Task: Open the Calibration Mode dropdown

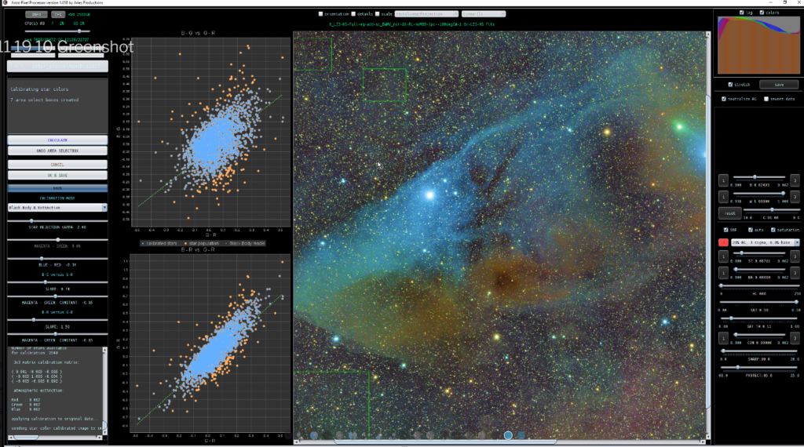Action: click(57, 208)
